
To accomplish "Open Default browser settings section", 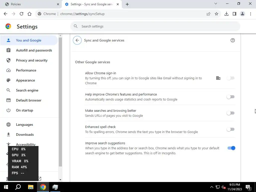I will (x=29, y=100).
